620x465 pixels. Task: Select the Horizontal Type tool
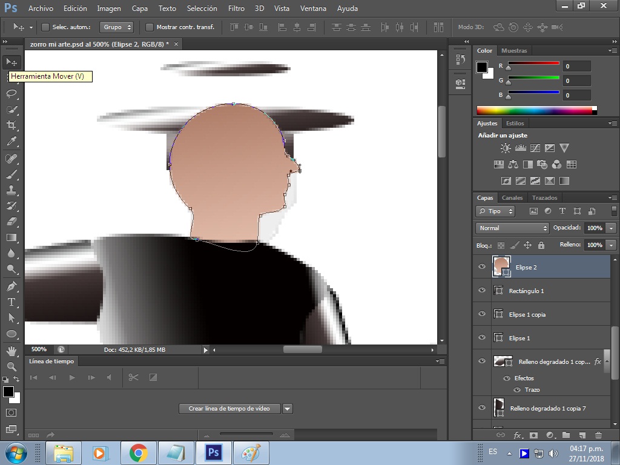pyautogui.click(x=12, y=302)
